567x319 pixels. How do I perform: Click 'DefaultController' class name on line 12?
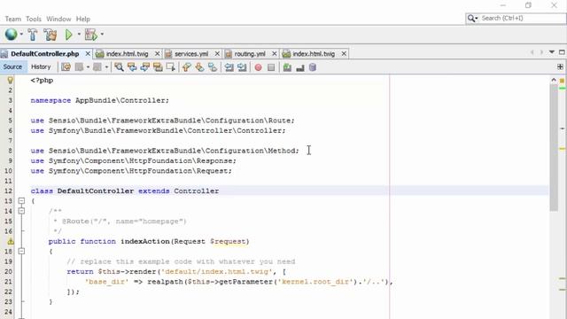tap(96, 191)
